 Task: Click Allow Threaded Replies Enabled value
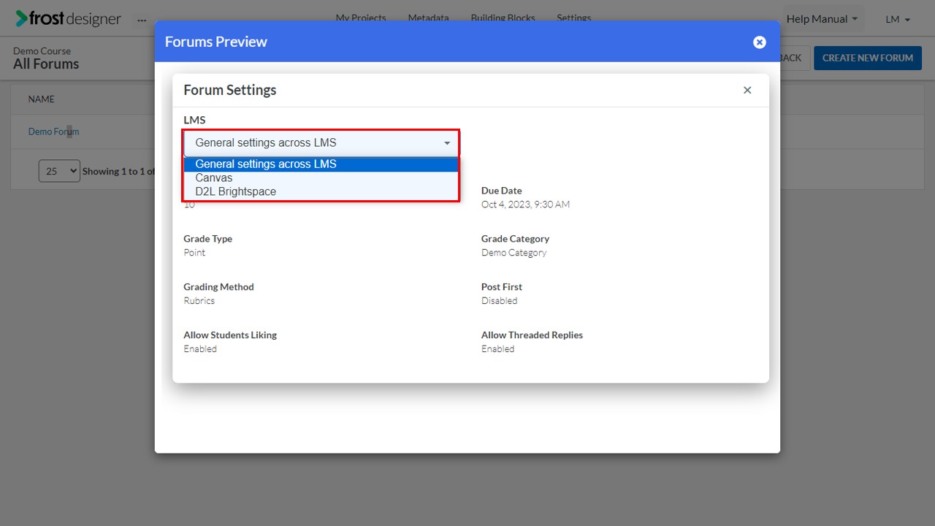[497, 349]
